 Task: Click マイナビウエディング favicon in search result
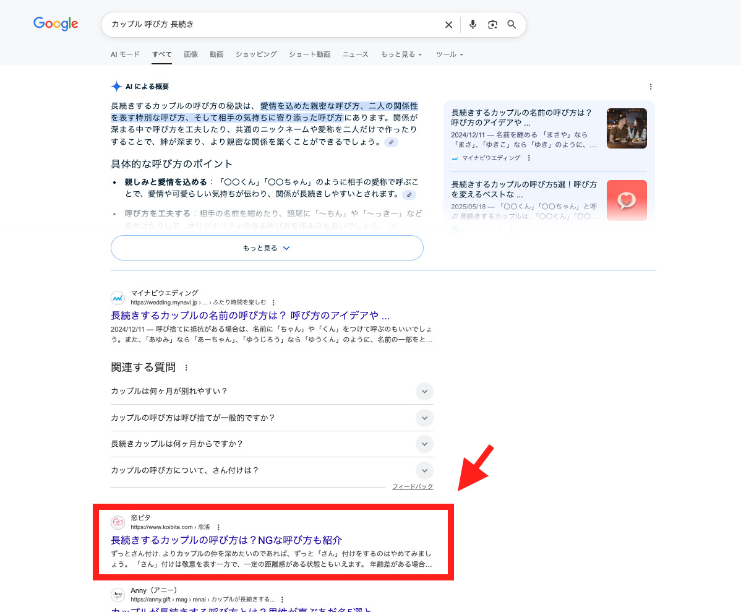pos(118,298)
